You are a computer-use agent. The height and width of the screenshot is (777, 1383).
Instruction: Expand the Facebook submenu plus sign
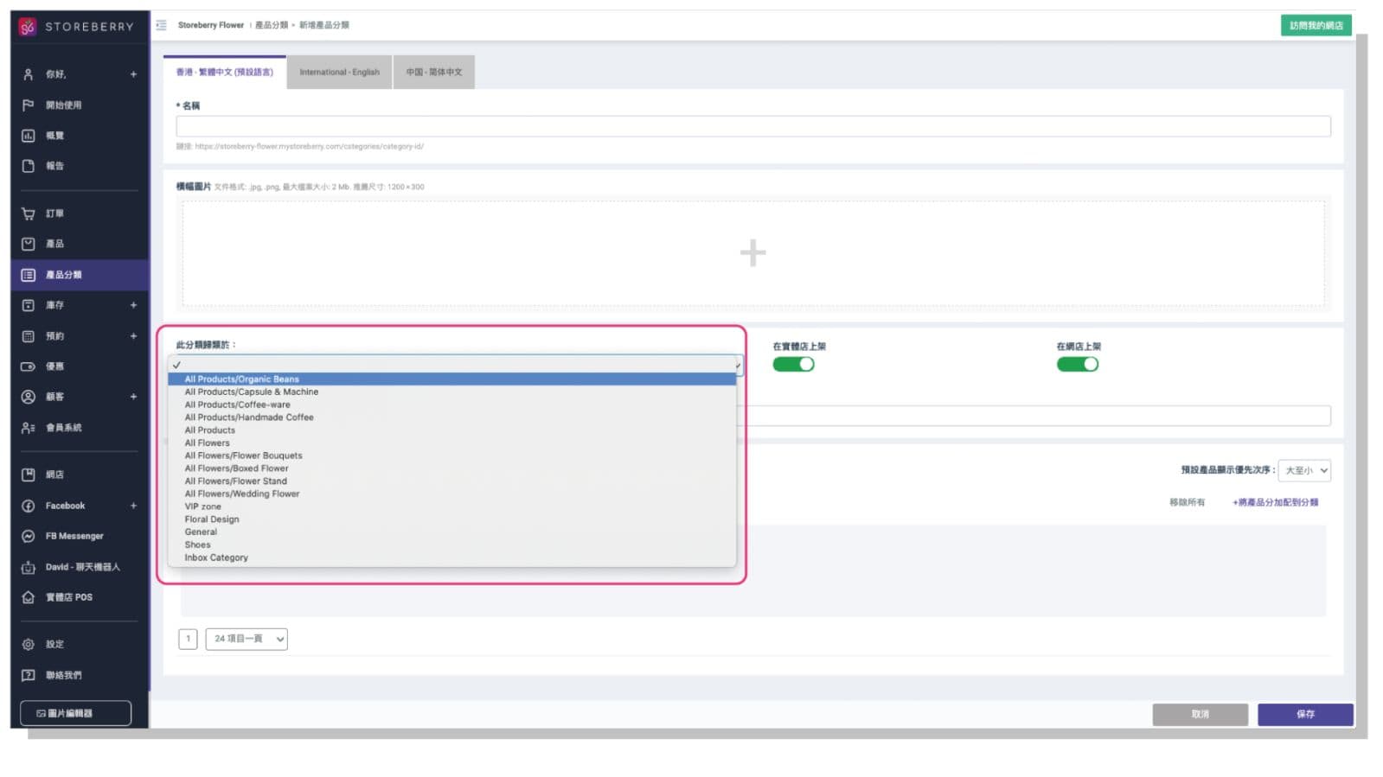pos(133,506)
